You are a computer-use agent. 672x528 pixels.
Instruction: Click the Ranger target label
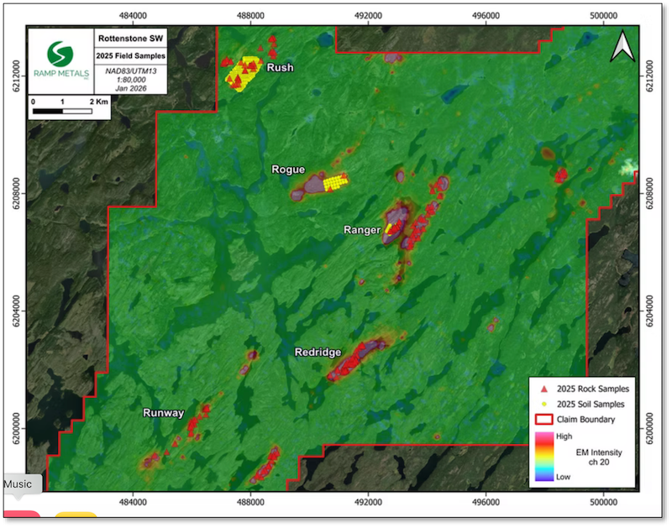(x=362, y=229)
